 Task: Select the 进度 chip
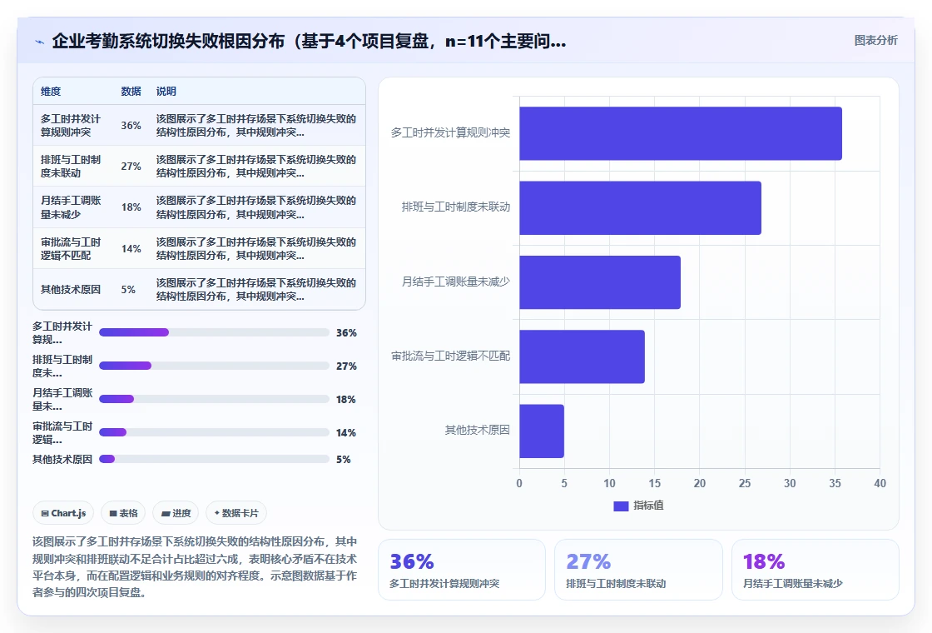tap(176, 513)
